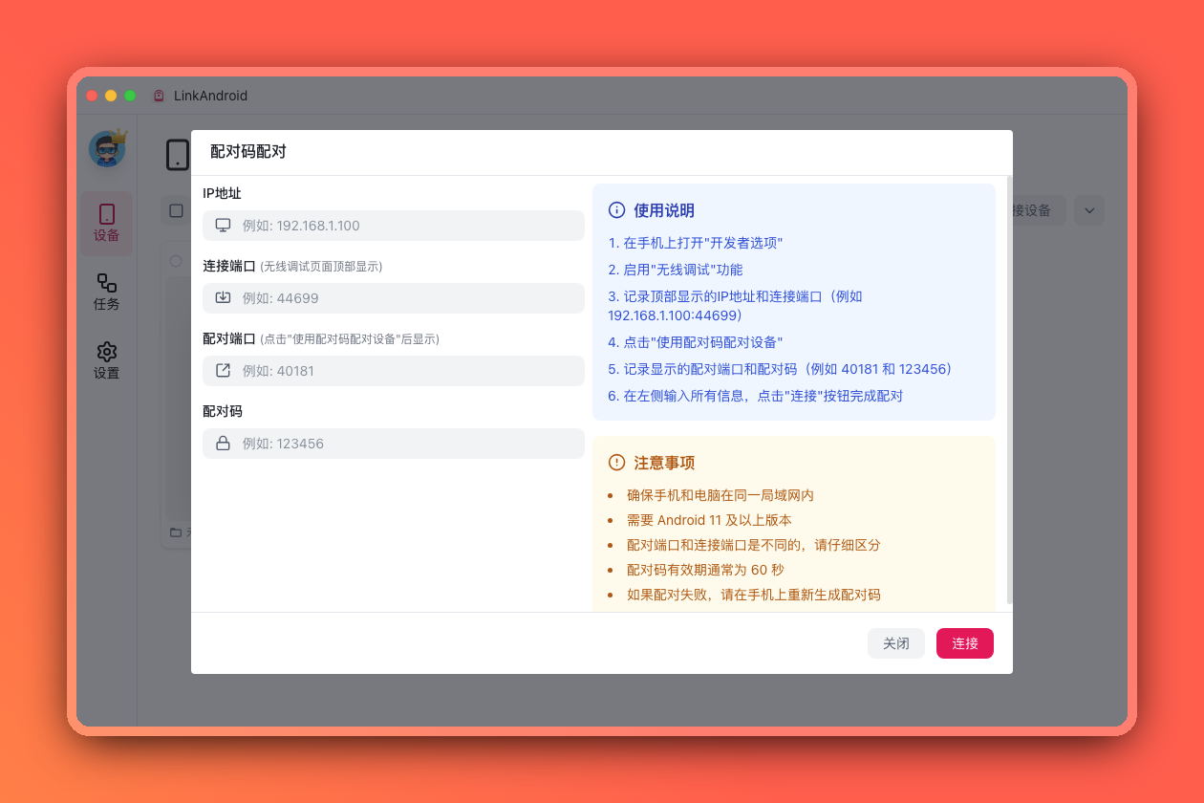
Task: Click the 使用说明 heading
Action: (x=664, y=210)
